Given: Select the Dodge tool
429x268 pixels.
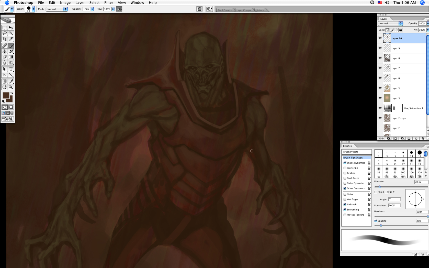Looking at the screenshot, I should 11,63.
